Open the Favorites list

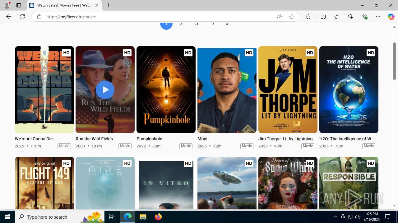coord(337,17)
